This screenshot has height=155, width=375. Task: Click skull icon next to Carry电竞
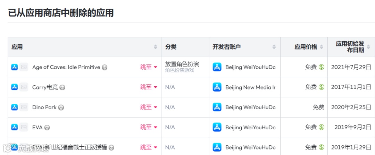tap(62, 88)
